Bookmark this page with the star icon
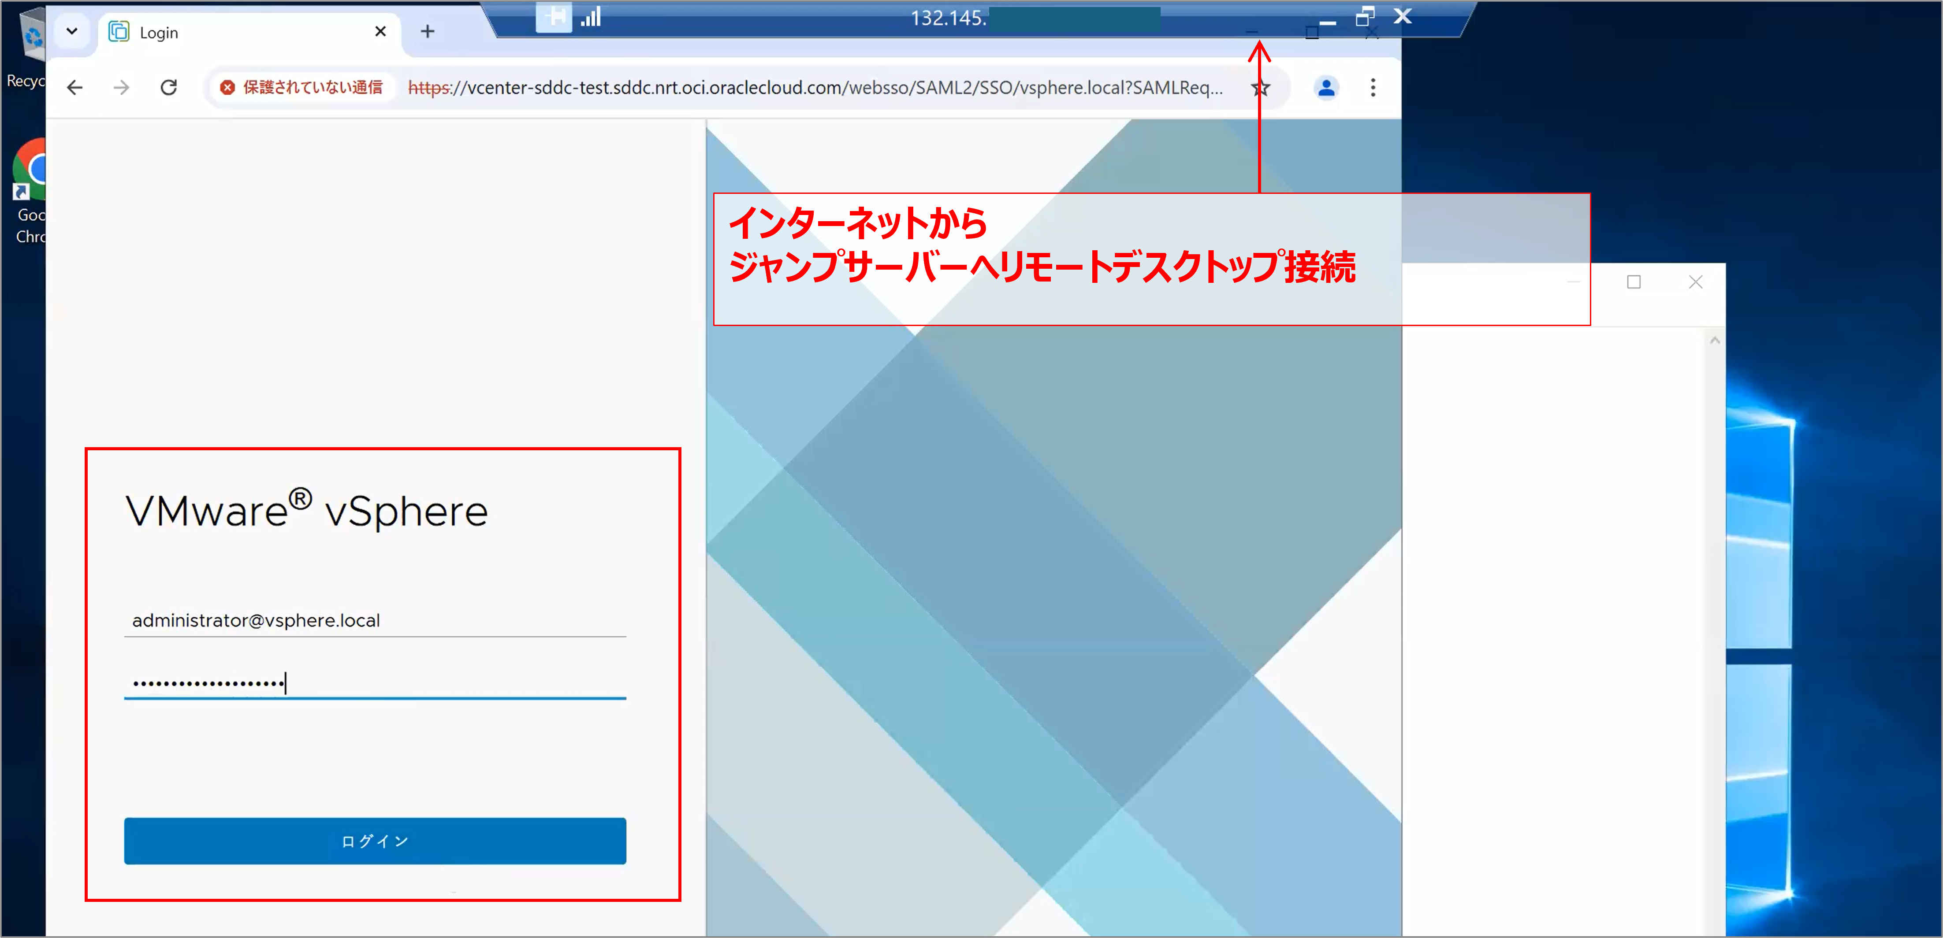The width and height of the screenshot is (1943, 938). click(1260, 88)
